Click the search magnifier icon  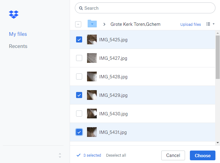tap(81, 8)
